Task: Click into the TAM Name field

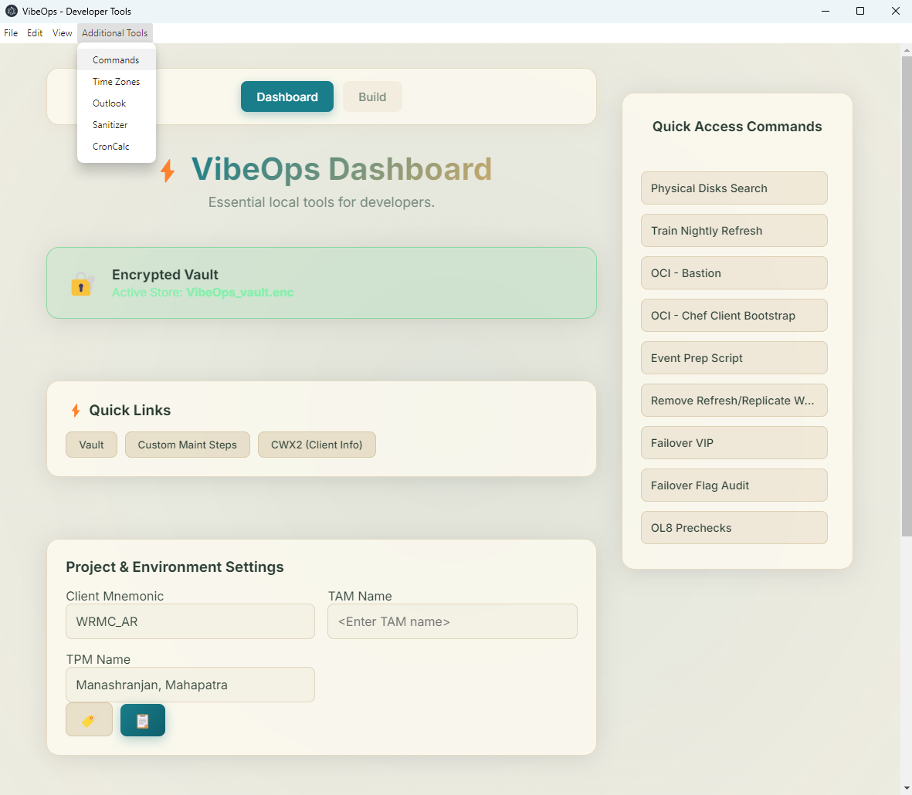Action: click(x=453, y=621)
